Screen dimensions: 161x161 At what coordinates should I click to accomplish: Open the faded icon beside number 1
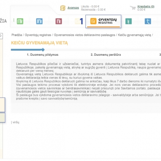coord(77,21)
